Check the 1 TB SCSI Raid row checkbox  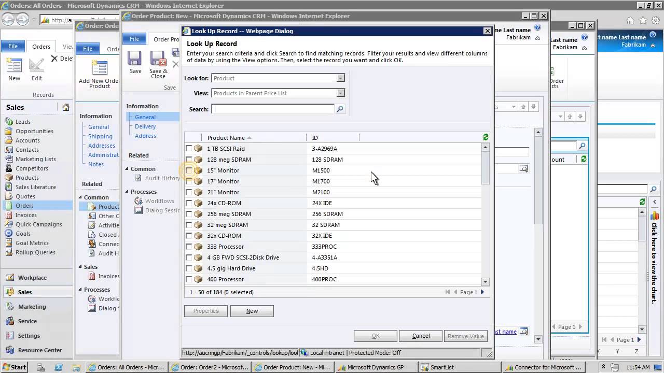(189, 149)
